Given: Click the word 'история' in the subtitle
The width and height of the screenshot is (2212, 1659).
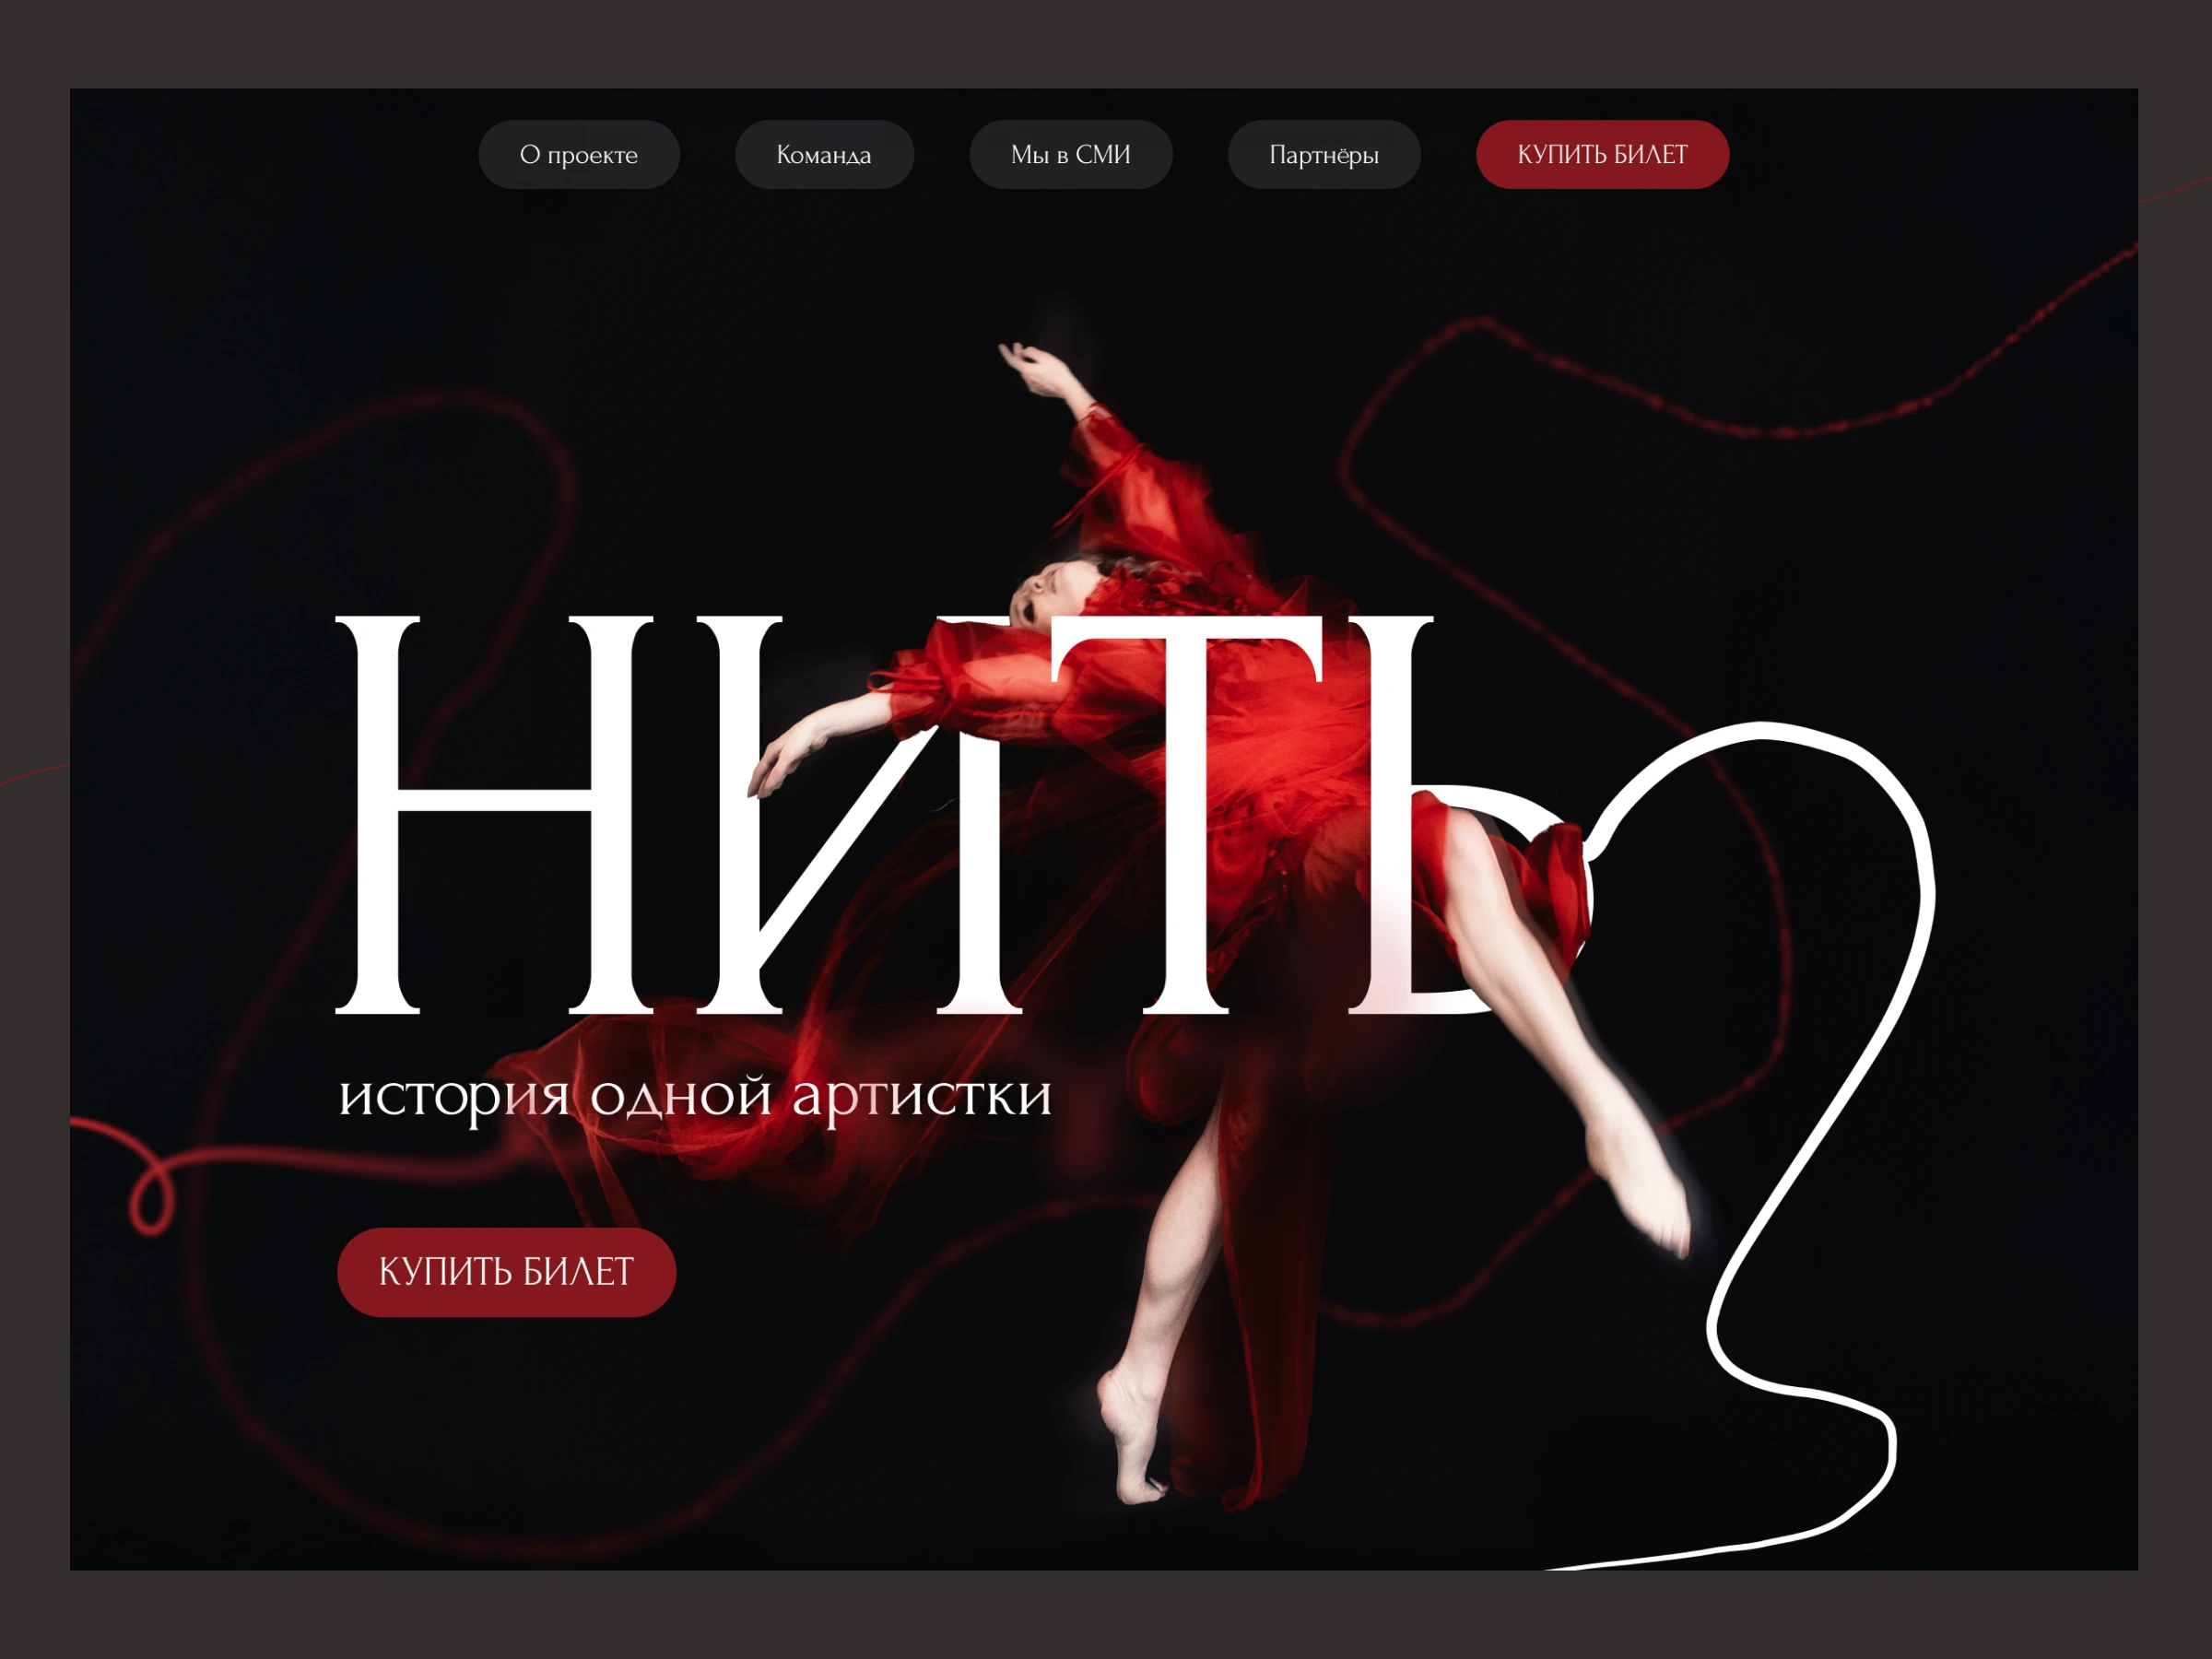Looking at the screenshot, I should [x=455, y=1097].
